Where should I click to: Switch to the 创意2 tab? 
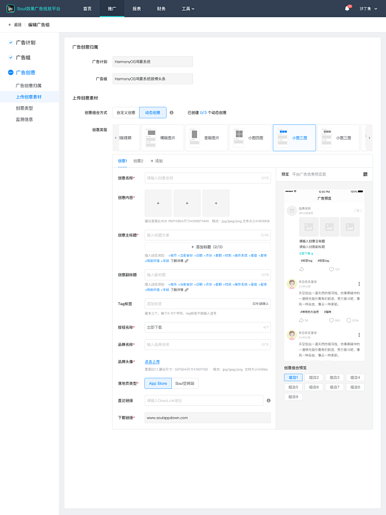pyautogui.click(x=138, y=161)
